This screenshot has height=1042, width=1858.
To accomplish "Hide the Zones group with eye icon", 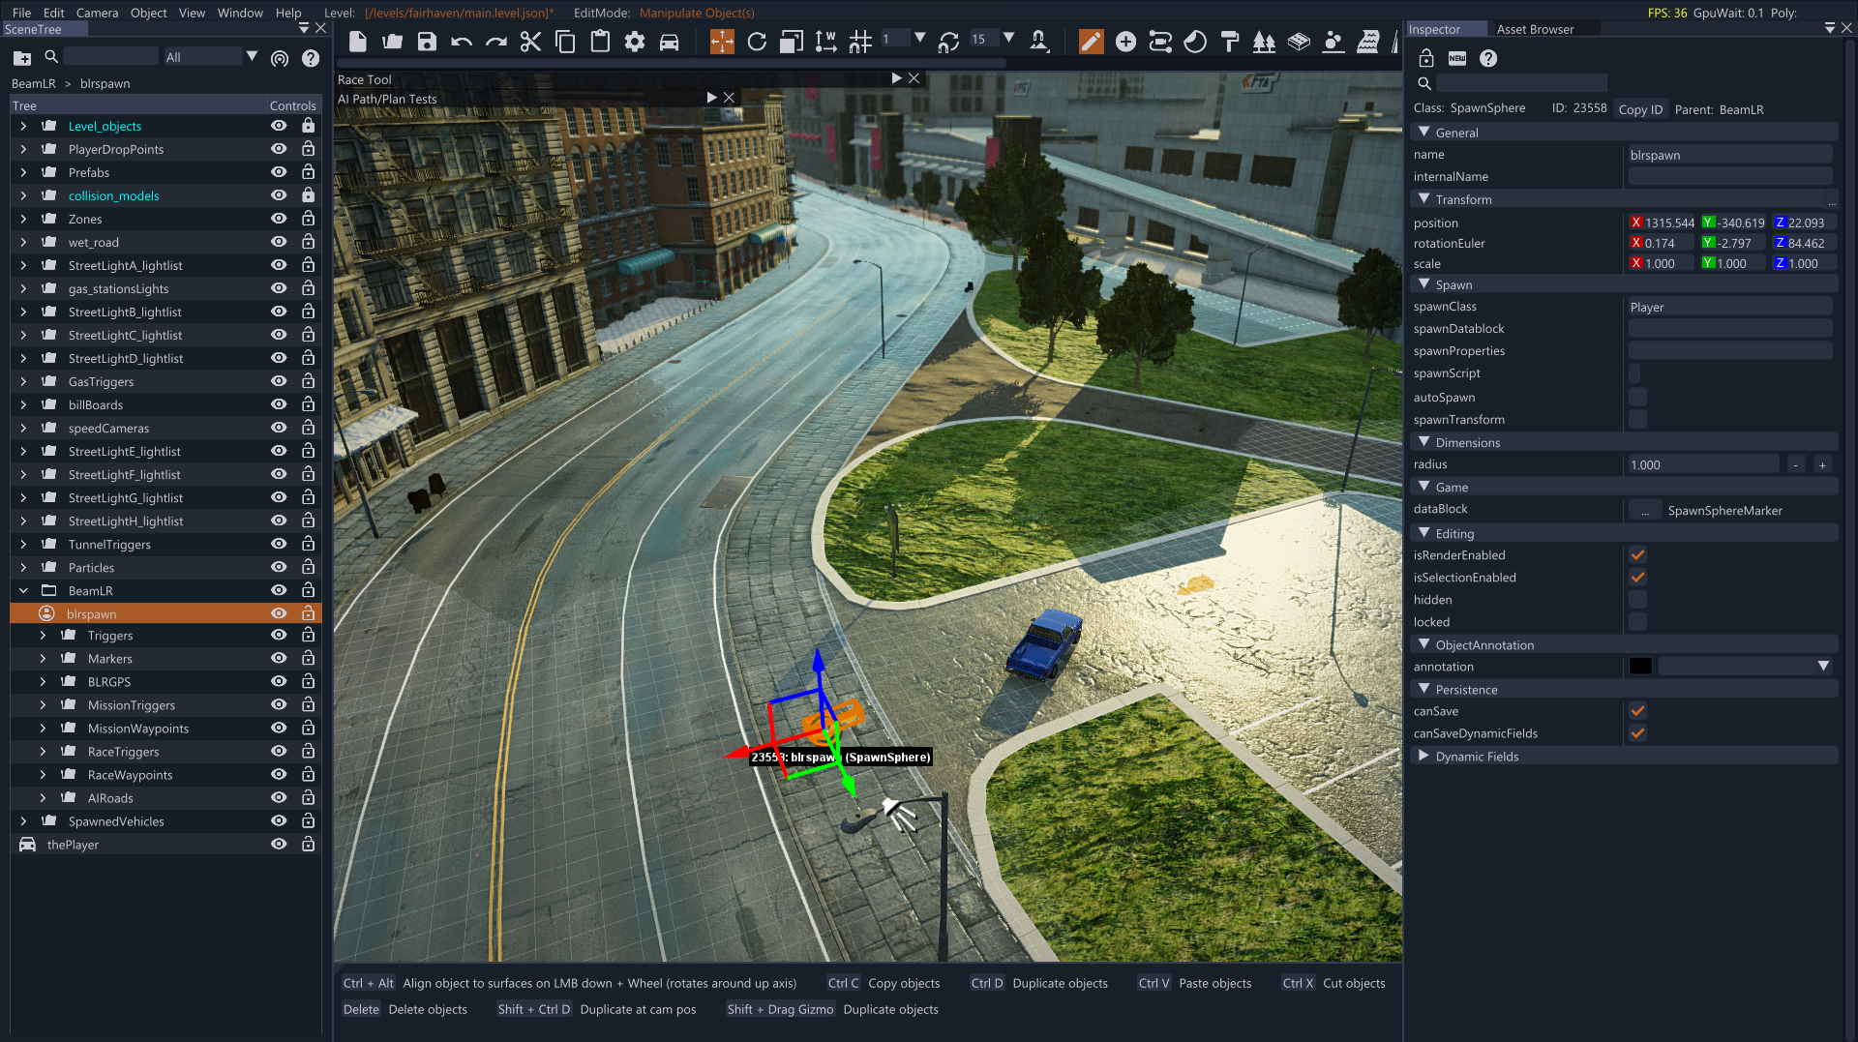I will point(279,219).
